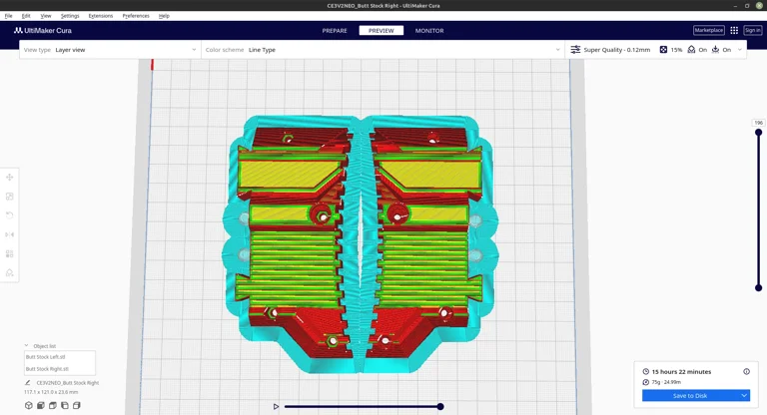Click the print time info icon

[x=746, y=371]
